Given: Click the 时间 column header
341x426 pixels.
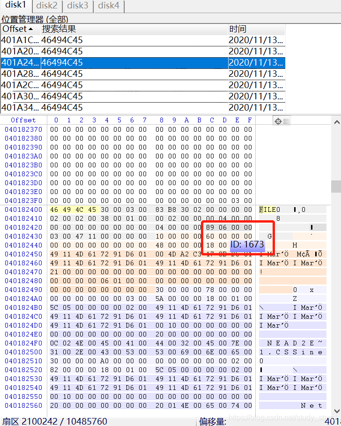Looking at the screenshot, I should [x=256, y=29].
